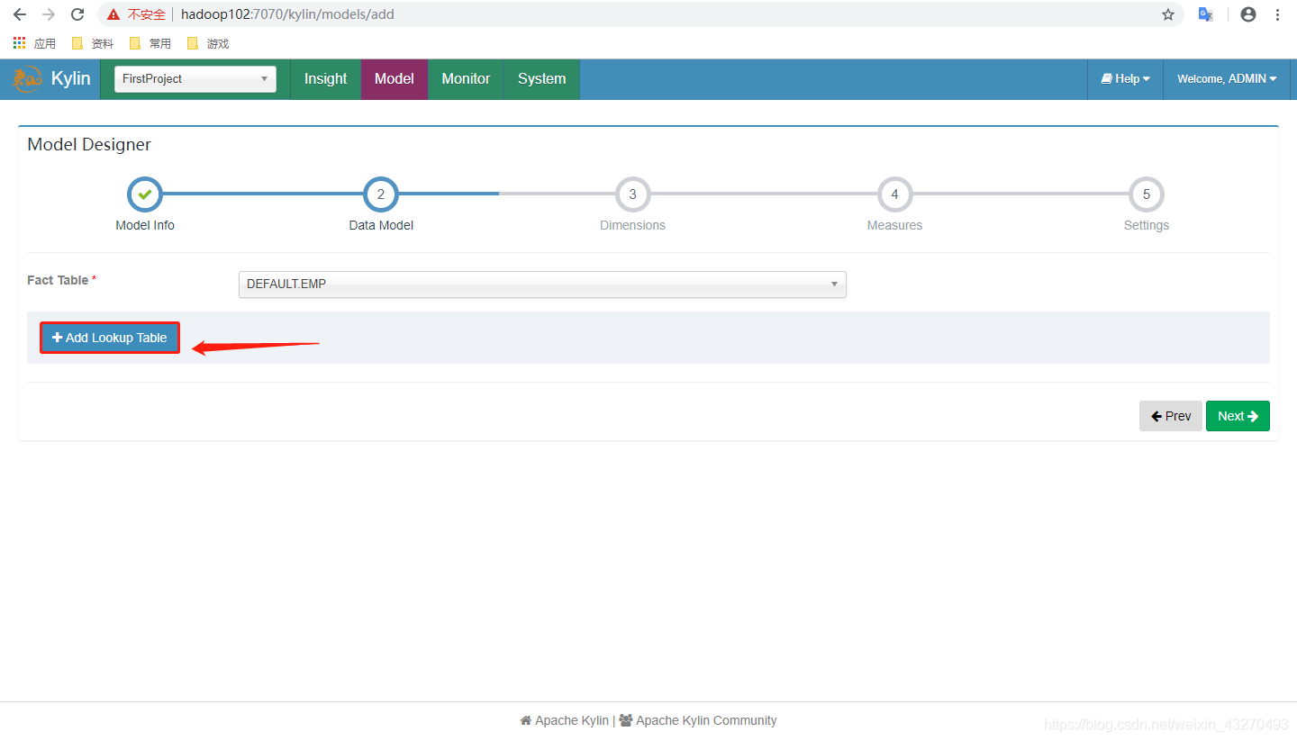This screenshot has height=741, width=1297.
Task: Open the Chrome three-dot menu
Action: pyautogui.click(x=1278, y=14)
